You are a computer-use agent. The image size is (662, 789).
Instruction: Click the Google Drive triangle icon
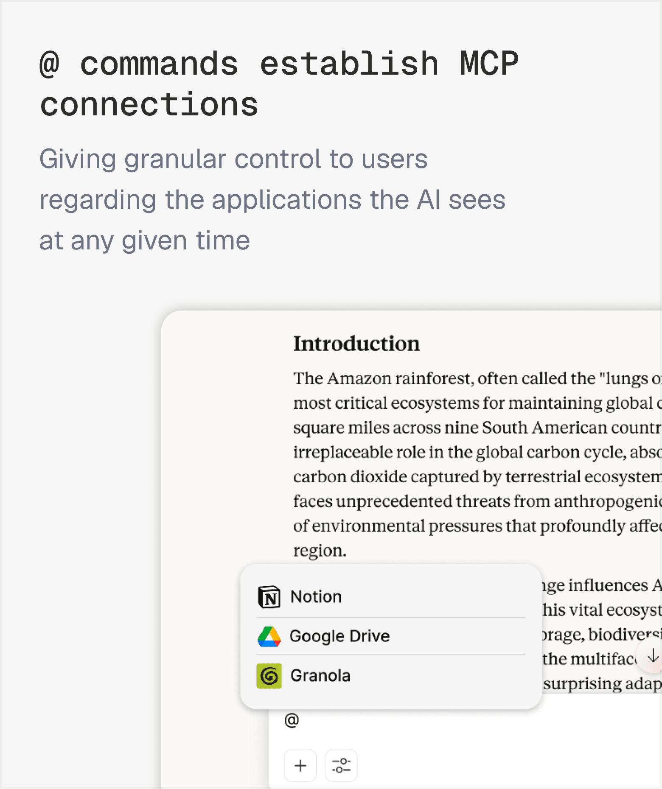(x=270, y=635)
